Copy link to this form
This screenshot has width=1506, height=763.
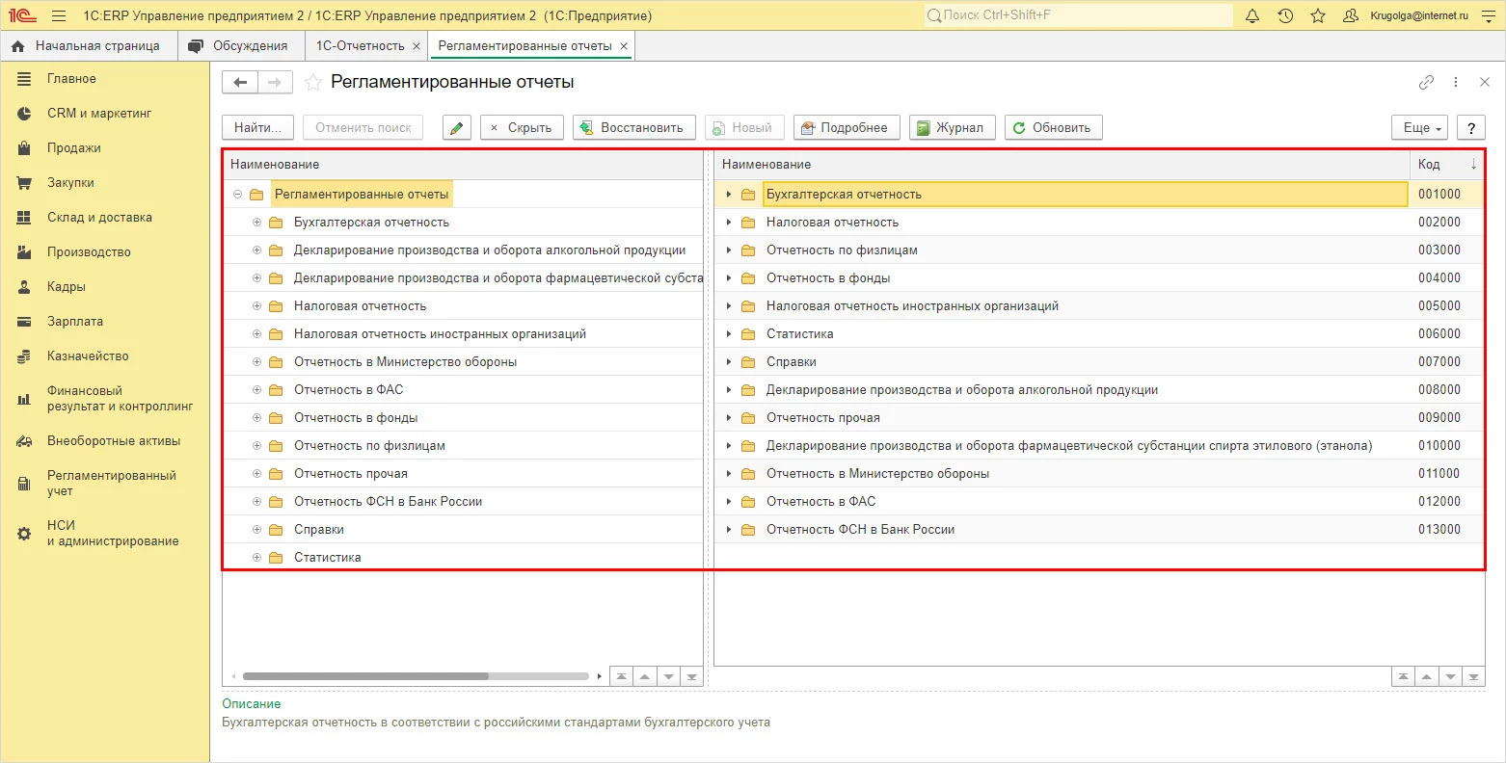click(x=1426, y=82)
